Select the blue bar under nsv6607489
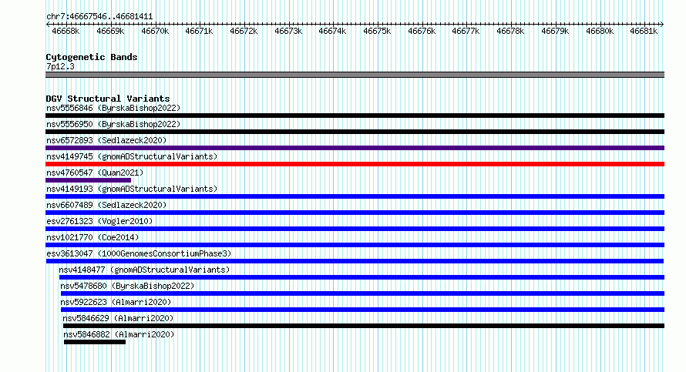The width and height of the screenshot is (686, 372). point(355,213)
